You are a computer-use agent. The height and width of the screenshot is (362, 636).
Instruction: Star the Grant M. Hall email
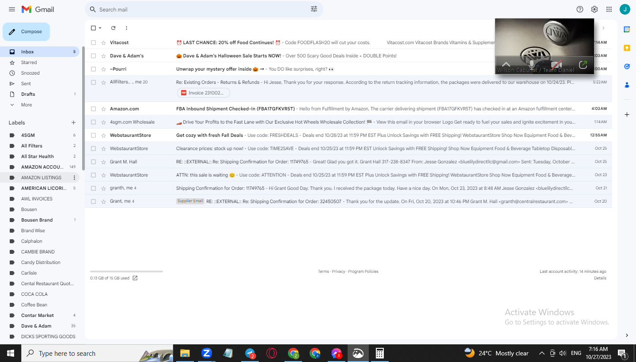click(104, 162)
